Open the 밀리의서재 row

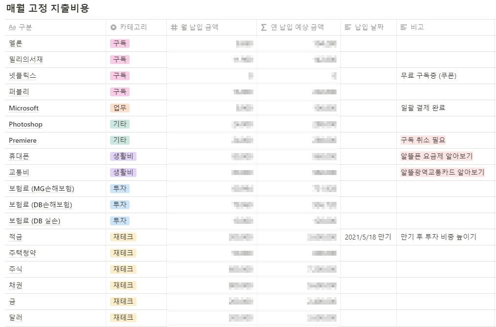pos(26,60)
